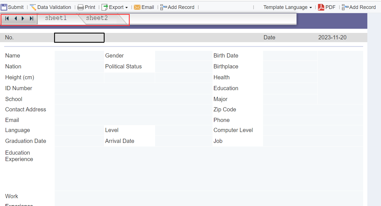Go to previous sheet arrow
This screenshot has height=206, width=381.
pos(15,18)
